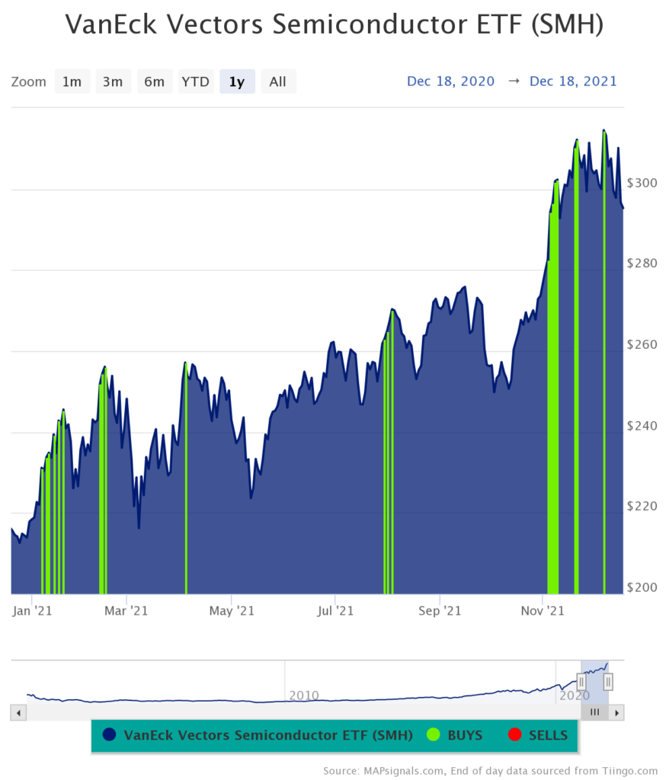Click the end date Dec 18, 2021

(x=573, y=82)
